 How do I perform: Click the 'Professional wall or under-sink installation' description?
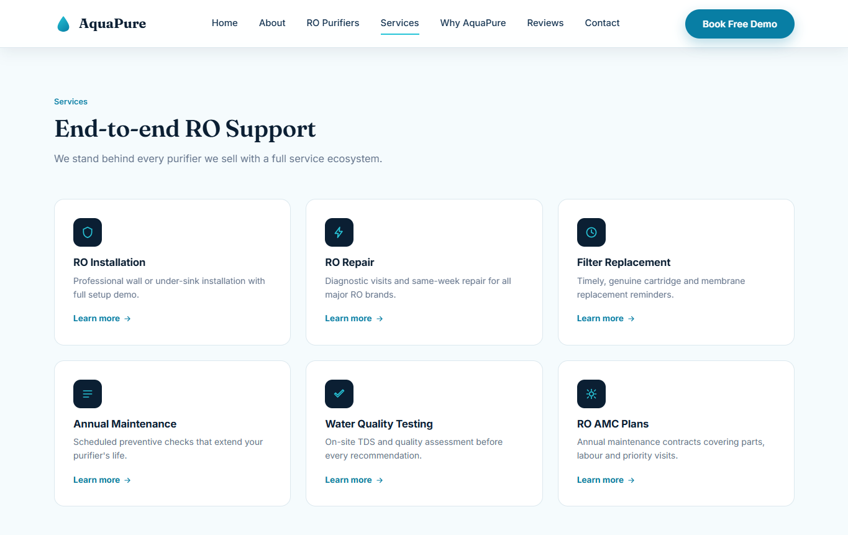(x=169, y=288)
